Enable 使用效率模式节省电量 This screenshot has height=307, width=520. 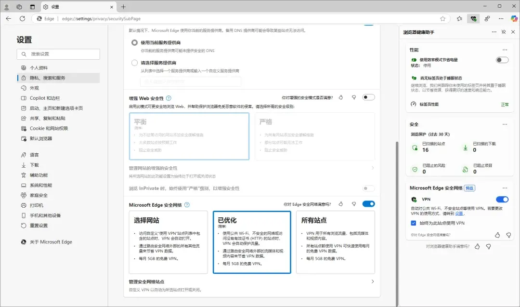point(501,60)
